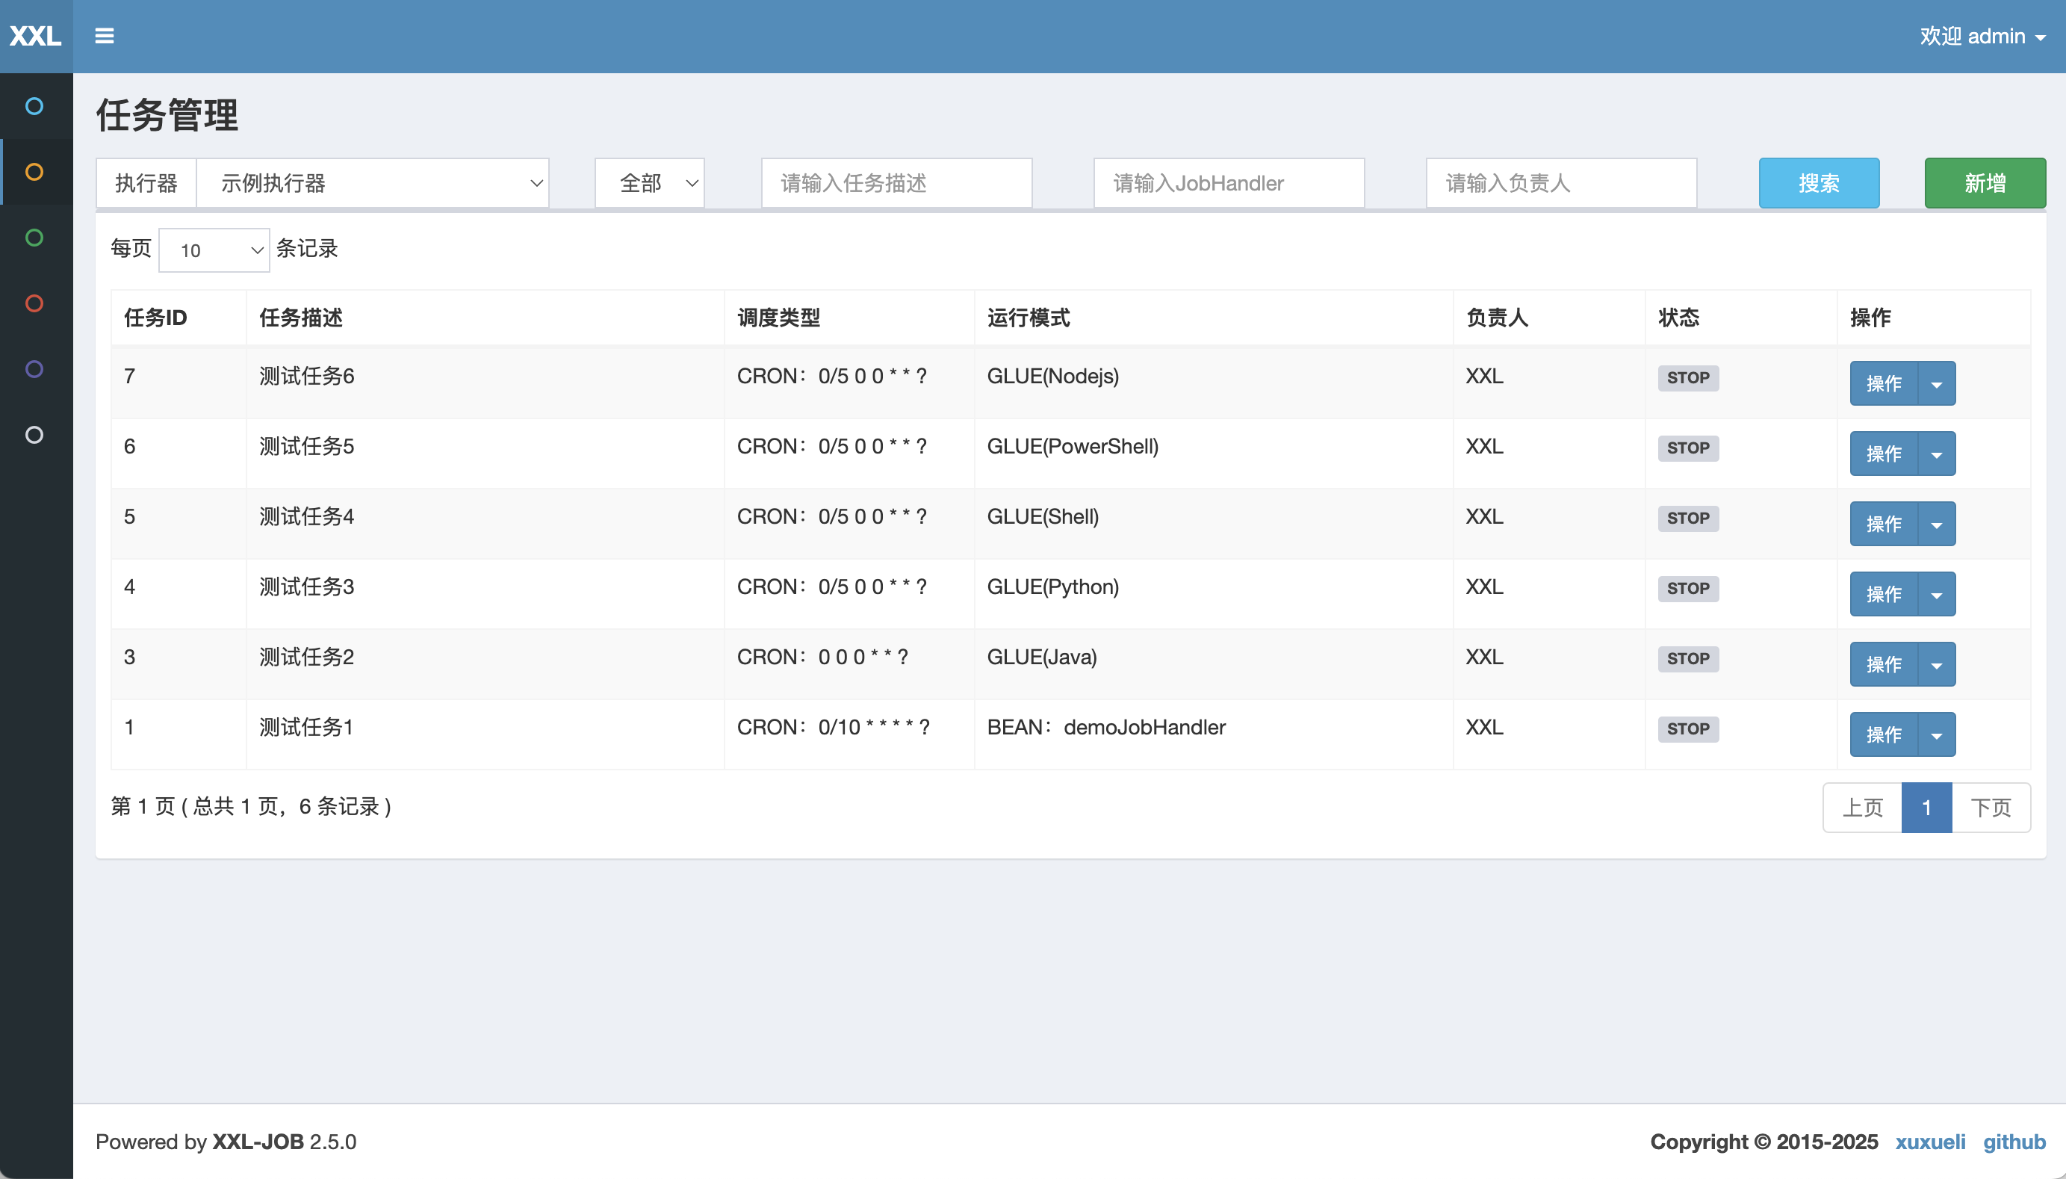Click the orange circle sidebar icon
The height and width of the screenshot is (1179, 2066).
point(34,172)
